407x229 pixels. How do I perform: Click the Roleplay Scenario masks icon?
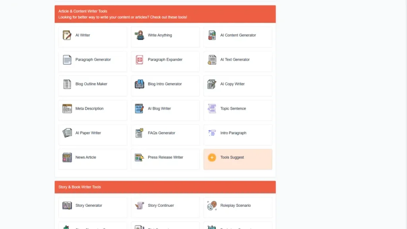(x=212, y=206)
